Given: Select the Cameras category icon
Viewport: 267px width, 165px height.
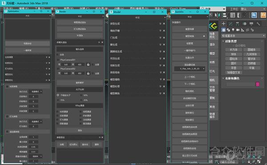Looking at the screenshot, I should tap(238, 30).
